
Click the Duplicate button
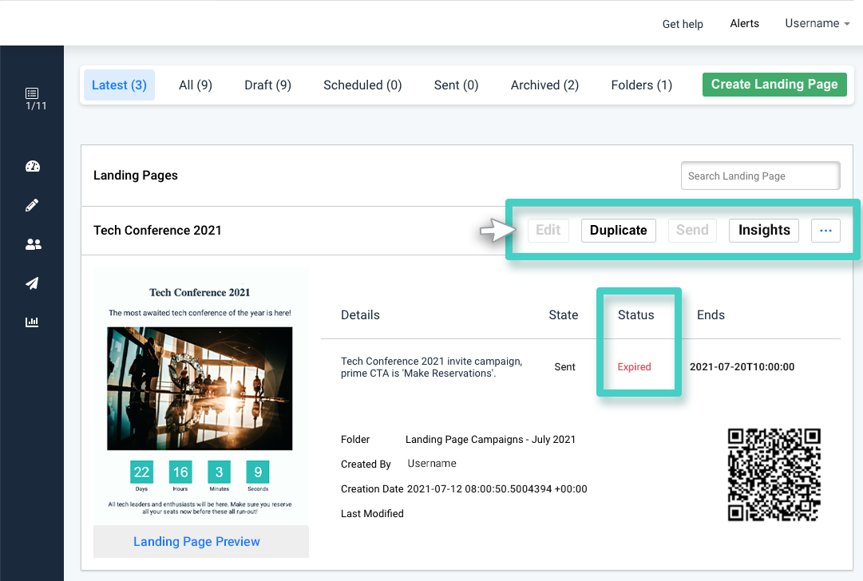pyautogui.click(x=619, y=231)
